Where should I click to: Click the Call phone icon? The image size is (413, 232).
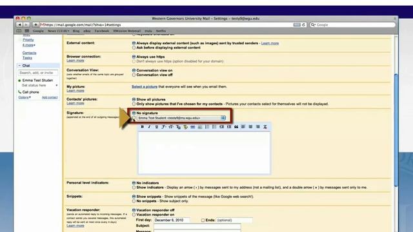point(19,92)
